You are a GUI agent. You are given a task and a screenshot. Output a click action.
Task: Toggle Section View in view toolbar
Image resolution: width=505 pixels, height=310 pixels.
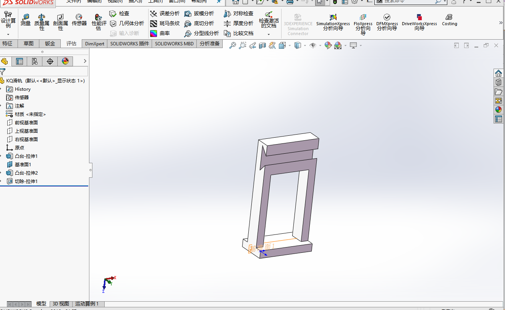coord(262,46)
